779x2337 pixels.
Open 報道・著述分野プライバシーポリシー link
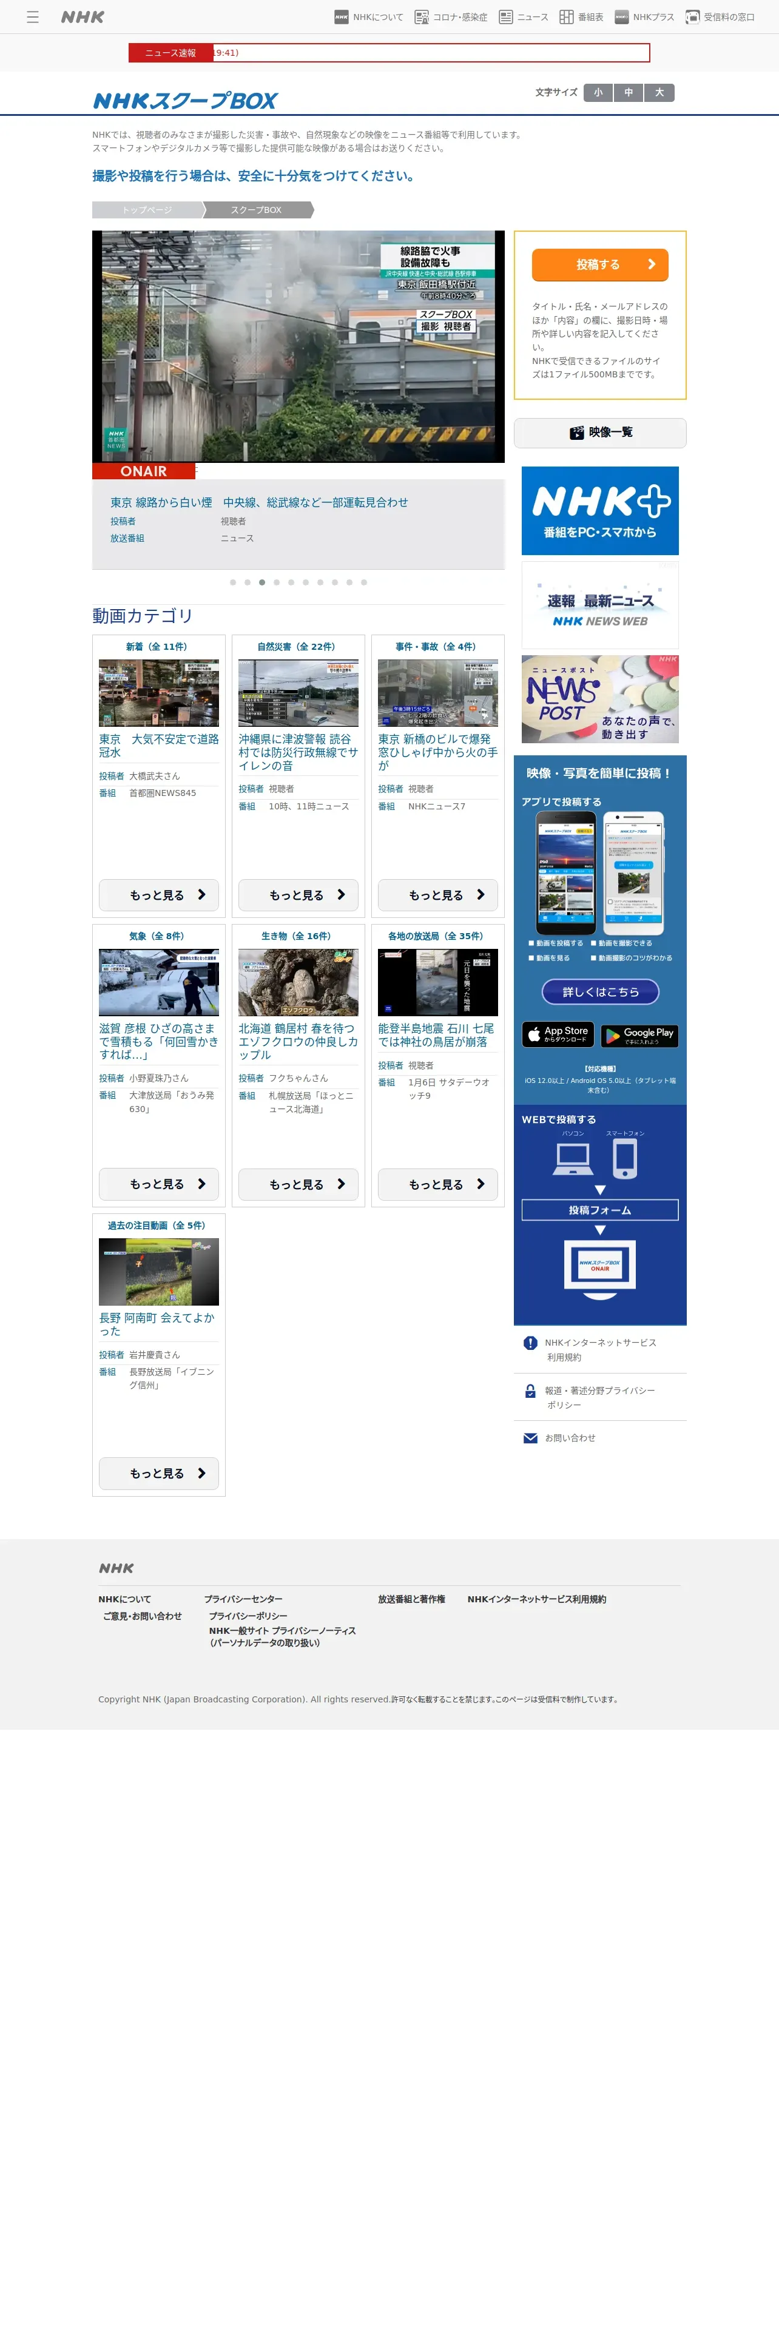(x=601, y=1398)
